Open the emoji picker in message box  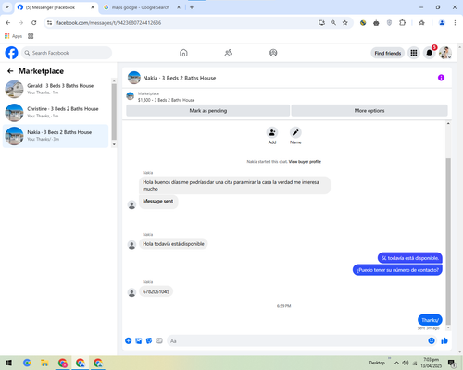[x=432, y=340]
